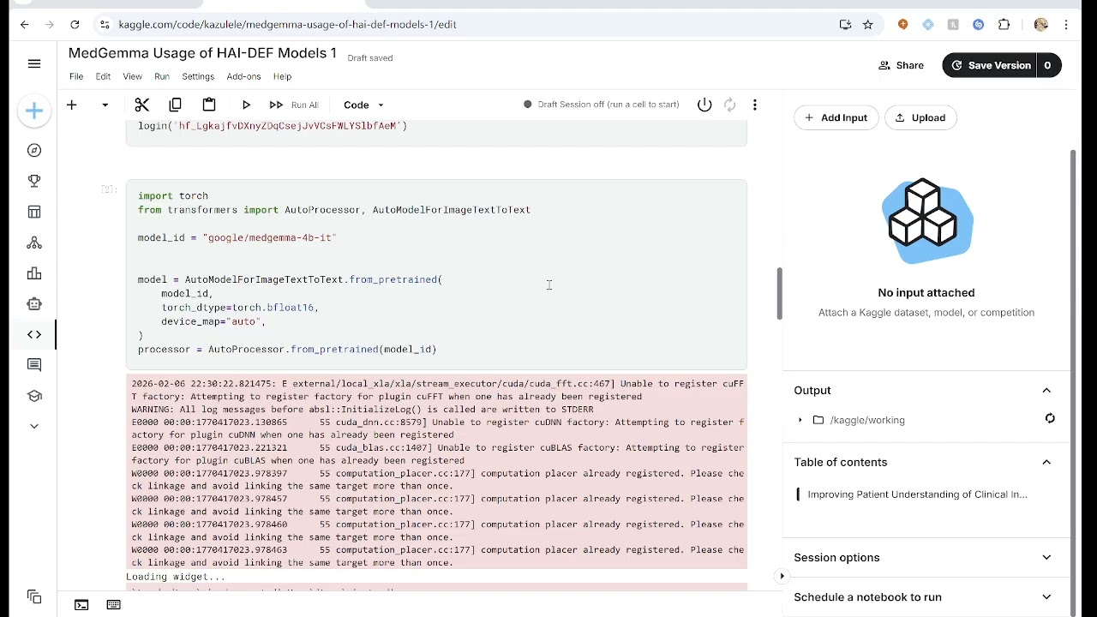Open Learn via the graduation cap icon

pos(34,396)
